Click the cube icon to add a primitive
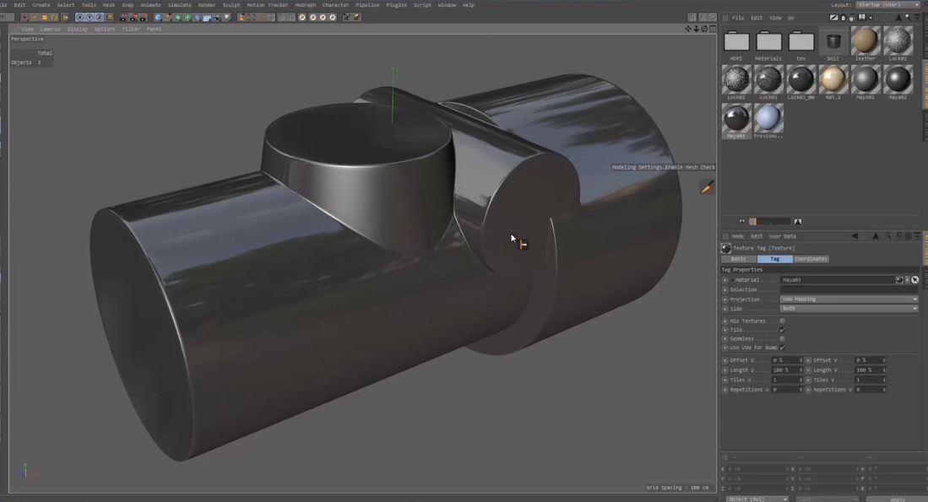Viewport: 928px width, 502px height. pos(158,17)
